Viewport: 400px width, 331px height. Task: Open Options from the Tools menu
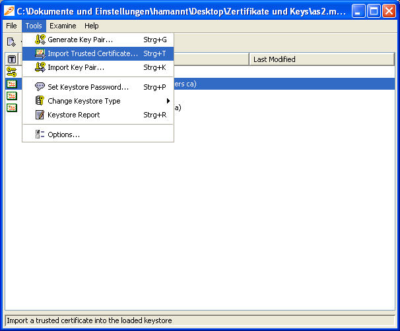click(x=63, y=135)
